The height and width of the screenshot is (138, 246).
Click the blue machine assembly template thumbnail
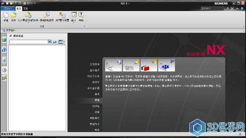click(167, 65)
